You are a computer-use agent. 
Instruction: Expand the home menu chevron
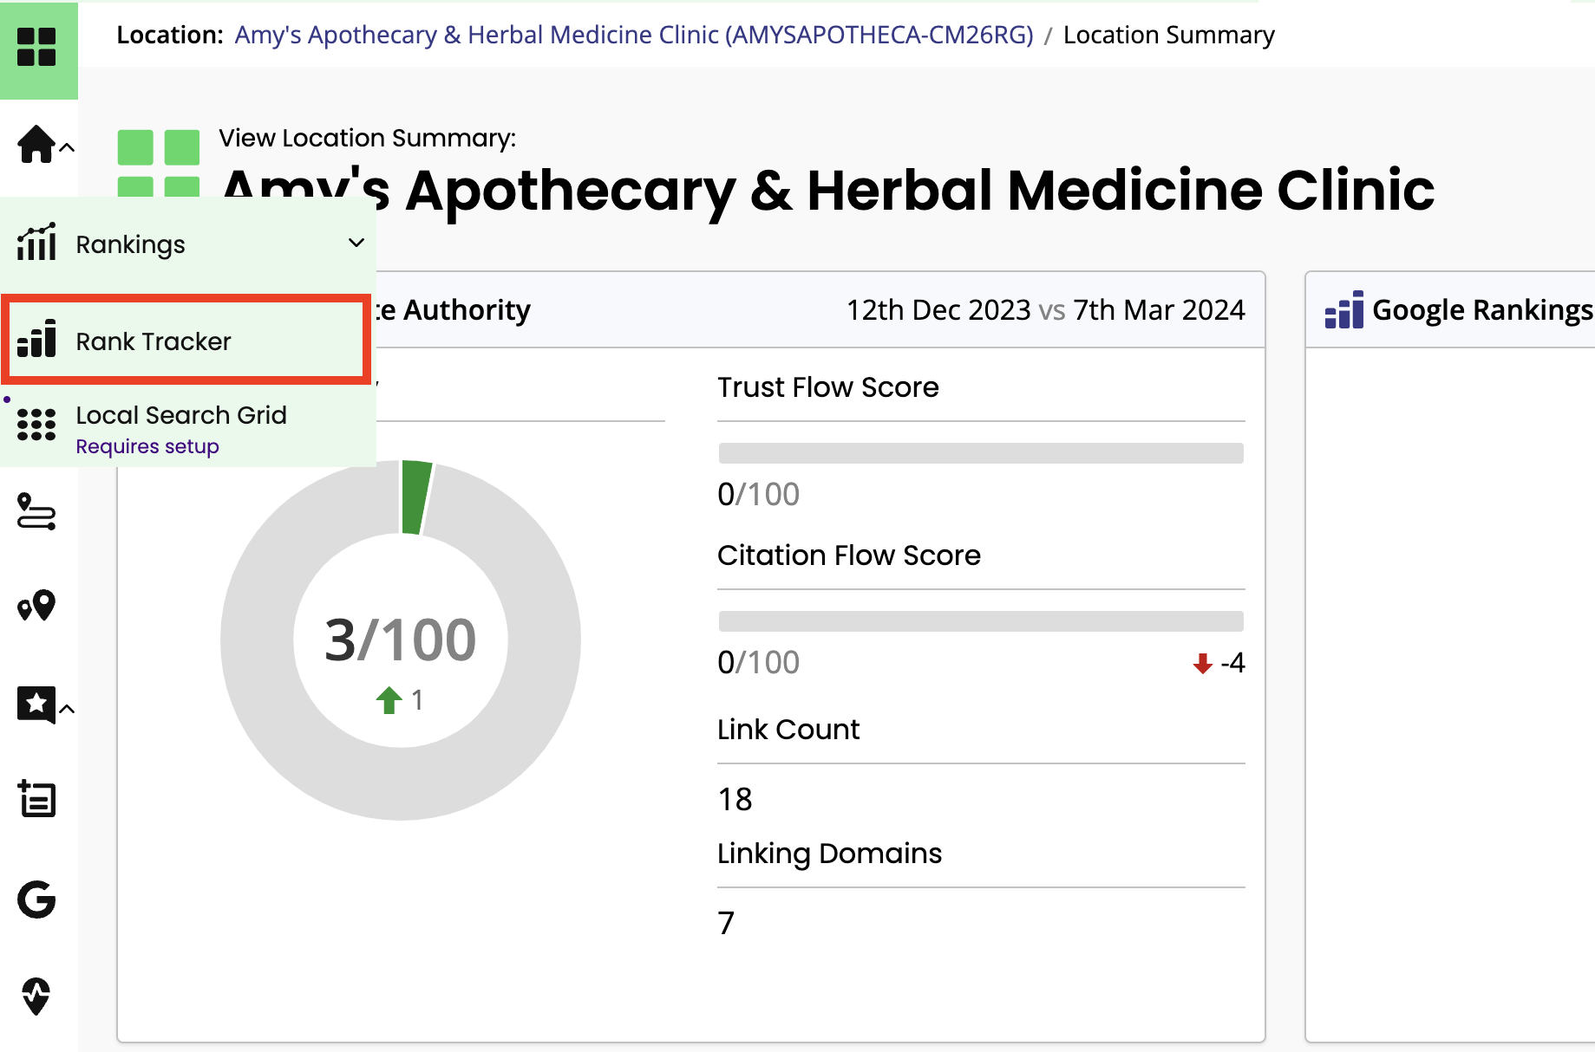tap(67, 148)
